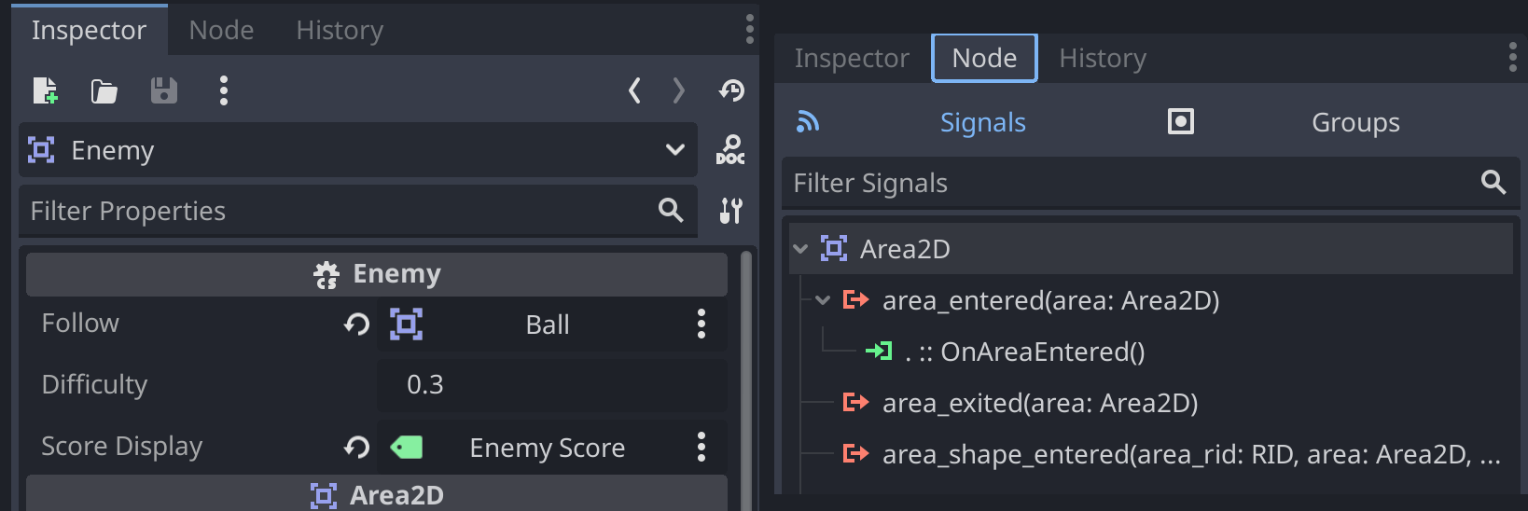Select the area_exited signal entry

[x=1039, y=403]
